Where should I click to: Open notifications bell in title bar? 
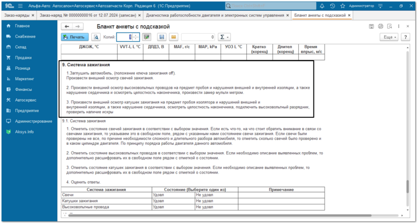(x=322, y=6)
